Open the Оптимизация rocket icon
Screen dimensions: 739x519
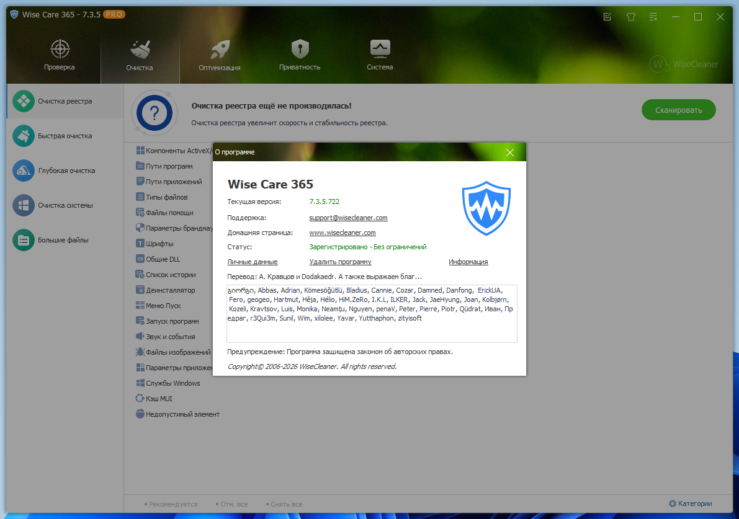[220, 49]
